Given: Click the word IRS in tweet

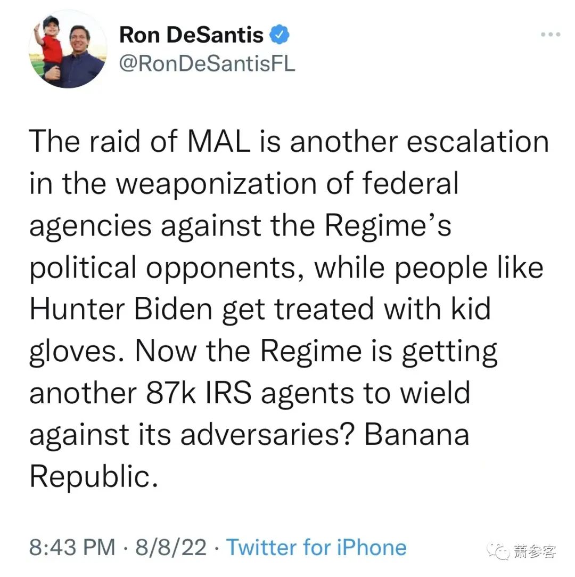Looking at the screenshot, I should [x=228, y=393].
